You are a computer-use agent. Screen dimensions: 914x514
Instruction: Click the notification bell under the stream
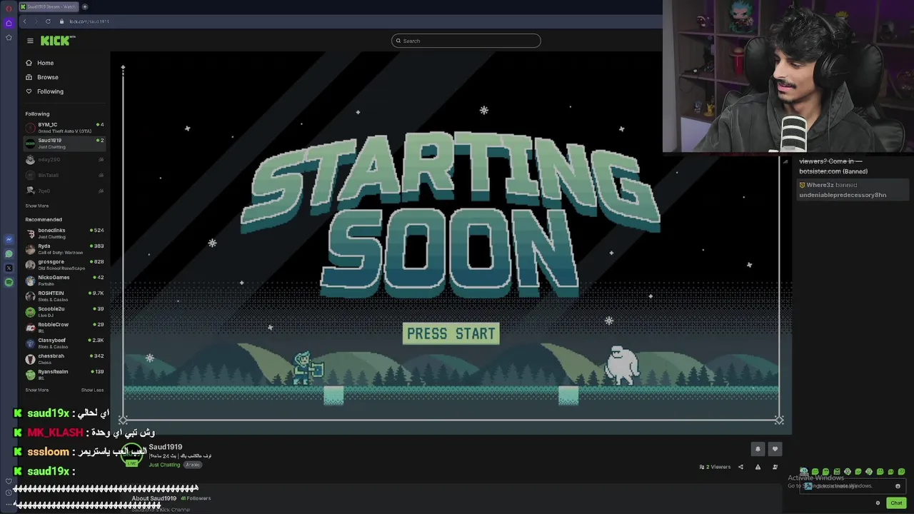coord(758,449)
